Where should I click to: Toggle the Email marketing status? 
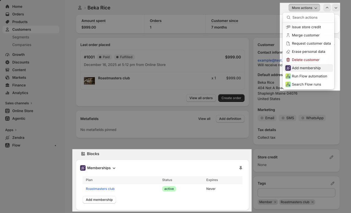coord(267,118)
